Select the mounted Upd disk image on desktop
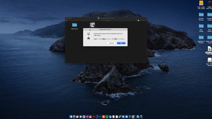212x119 pixels. [209, 60]
